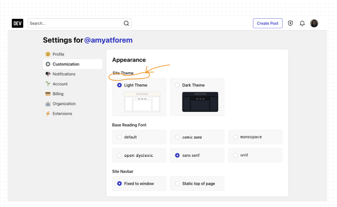Select the Dark Theme radio button
The height and width of the screenshot is (207, 337).
tap(177, 85)
